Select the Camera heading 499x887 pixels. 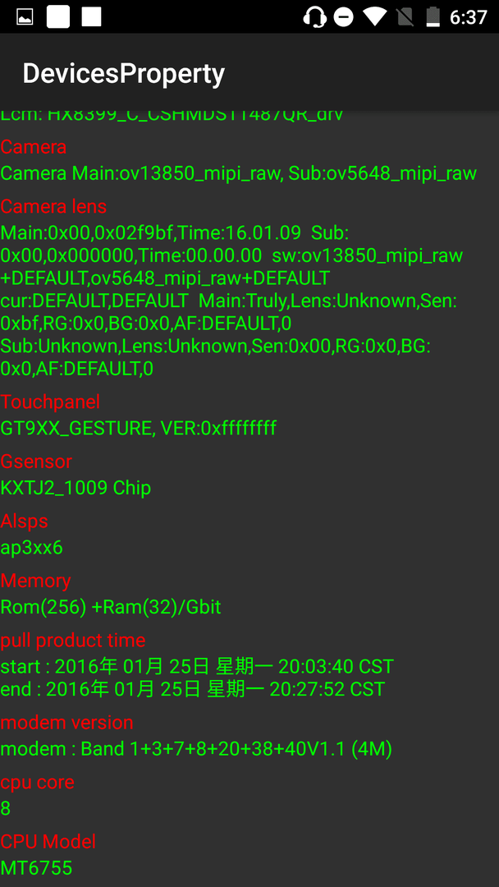coord(34,147)
